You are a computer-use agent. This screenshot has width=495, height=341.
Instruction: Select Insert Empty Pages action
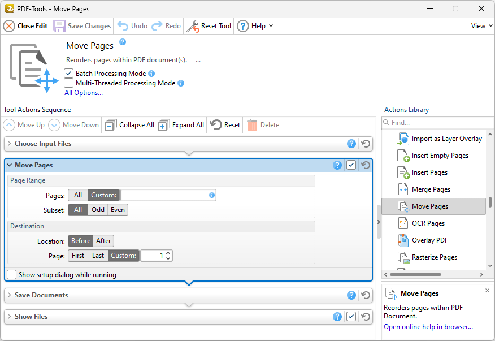point(433,156)
